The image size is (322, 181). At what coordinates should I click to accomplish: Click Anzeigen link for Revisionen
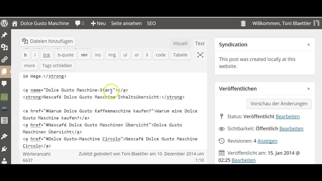[267, 141]
